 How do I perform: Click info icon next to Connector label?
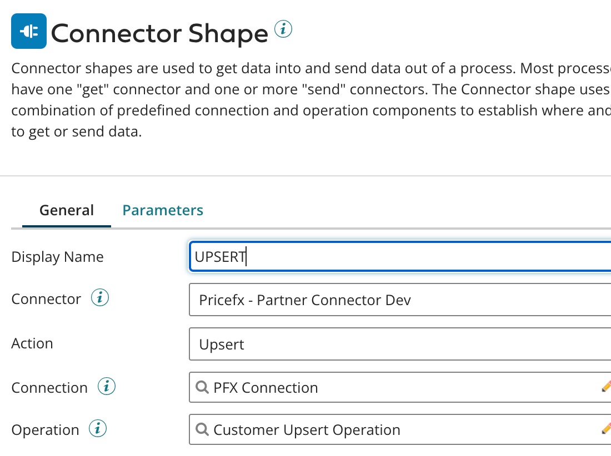click(x=99, y=299)
